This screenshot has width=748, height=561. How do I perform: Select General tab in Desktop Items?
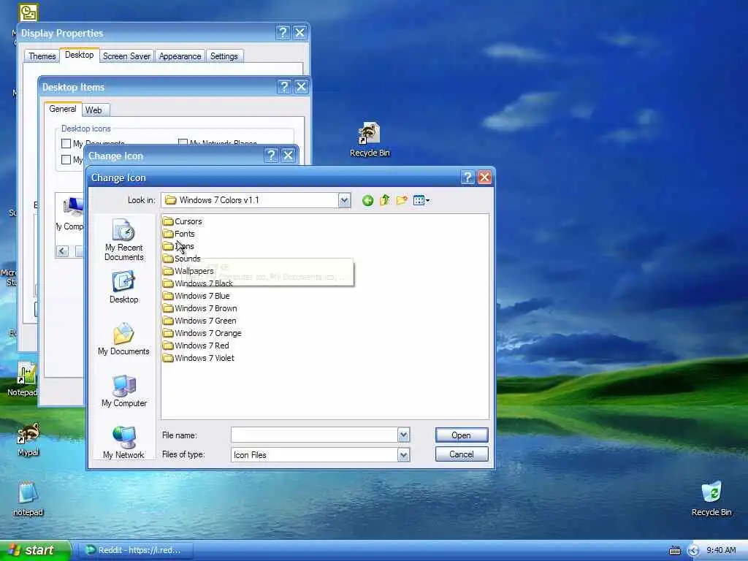coord(63,109)
